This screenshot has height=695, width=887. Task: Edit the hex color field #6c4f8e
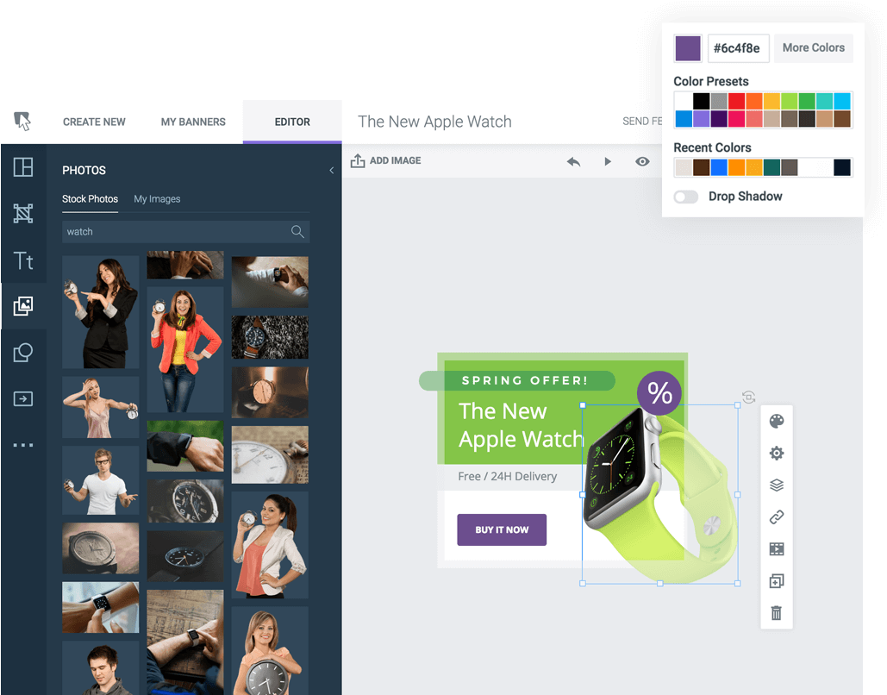click(738, 48)
